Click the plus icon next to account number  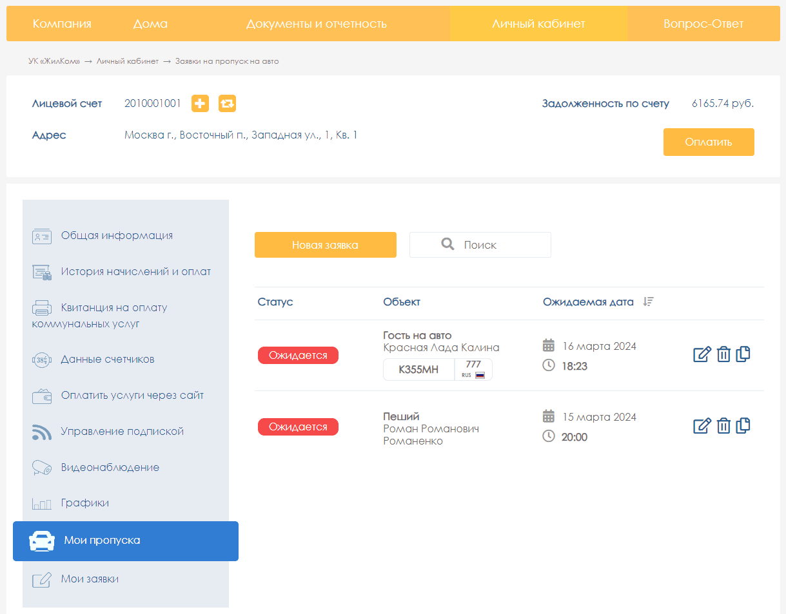pyautogui.click(x=201, y=103)
